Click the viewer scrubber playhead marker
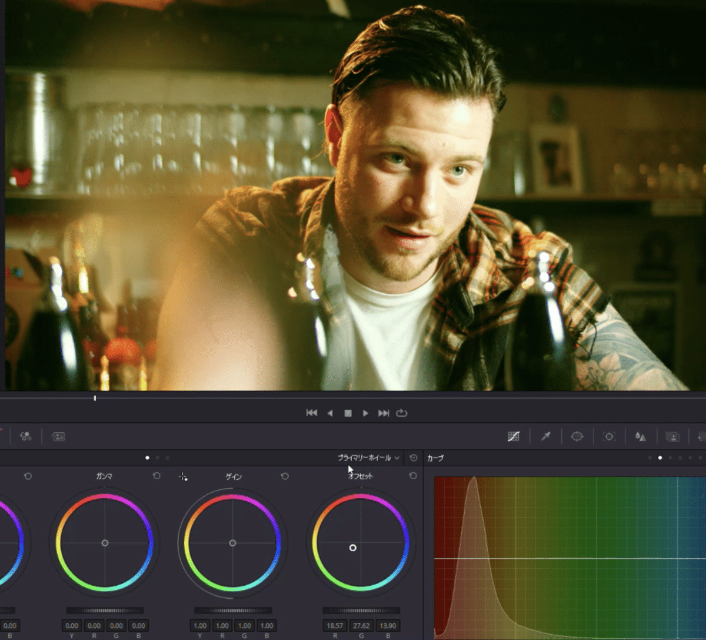The height and width of the screenshot is (640, 706). 95,399
